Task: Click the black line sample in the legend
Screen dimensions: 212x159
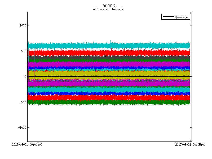Action: (x=168, y=17)
